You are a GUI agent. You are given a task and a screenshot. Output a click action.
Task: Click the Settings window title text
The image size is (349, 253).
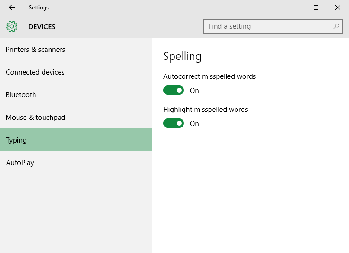click(x=39, y=8)
